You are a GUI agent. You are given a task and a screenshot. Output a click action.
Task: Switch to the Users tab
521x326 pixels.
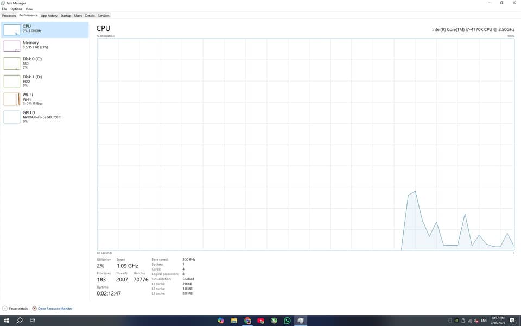click(x=78, y=16)
